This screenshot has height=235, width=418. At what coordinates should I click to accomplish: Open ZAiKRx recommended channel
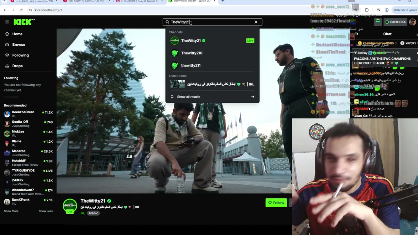(x=28, y=182)
